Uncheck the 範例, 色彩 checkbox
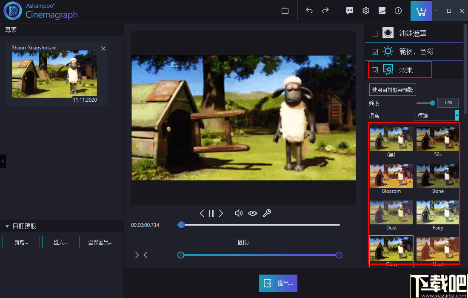The image size is (468, 298). point(375,52)
